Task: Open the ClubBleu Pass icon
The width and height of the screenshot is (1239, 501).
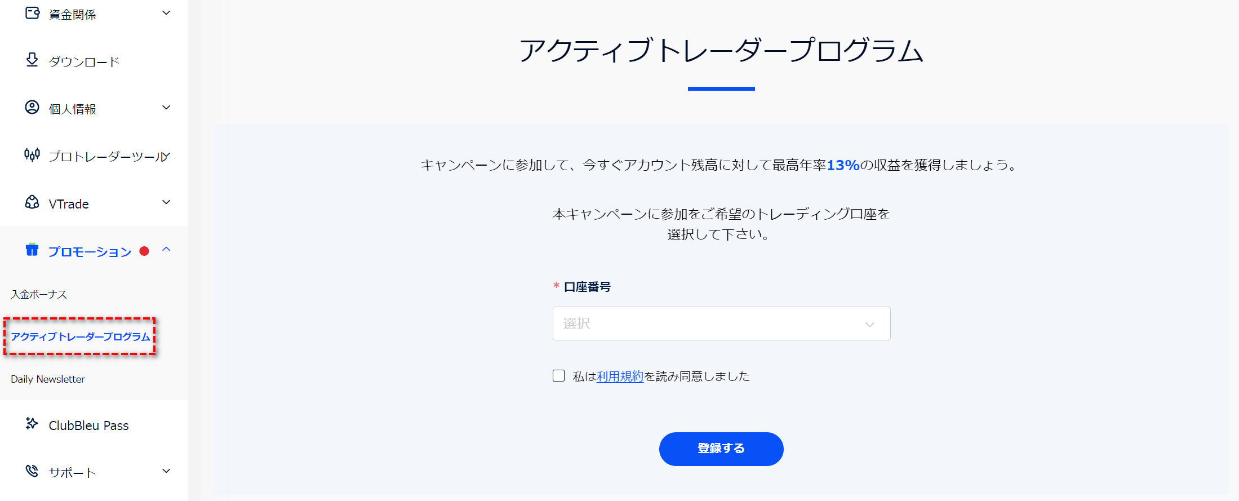Action: tap(32, 424)
